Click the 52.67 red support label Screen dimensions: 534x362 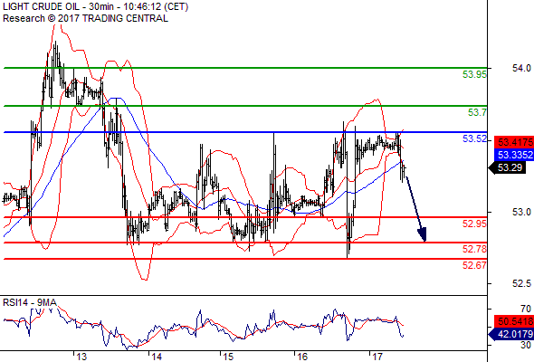coord(474,265)
